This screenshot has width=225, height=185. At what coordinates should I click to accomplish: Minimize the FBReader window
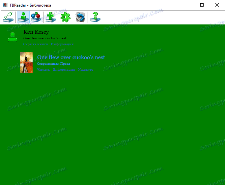(x=187, y=5)
